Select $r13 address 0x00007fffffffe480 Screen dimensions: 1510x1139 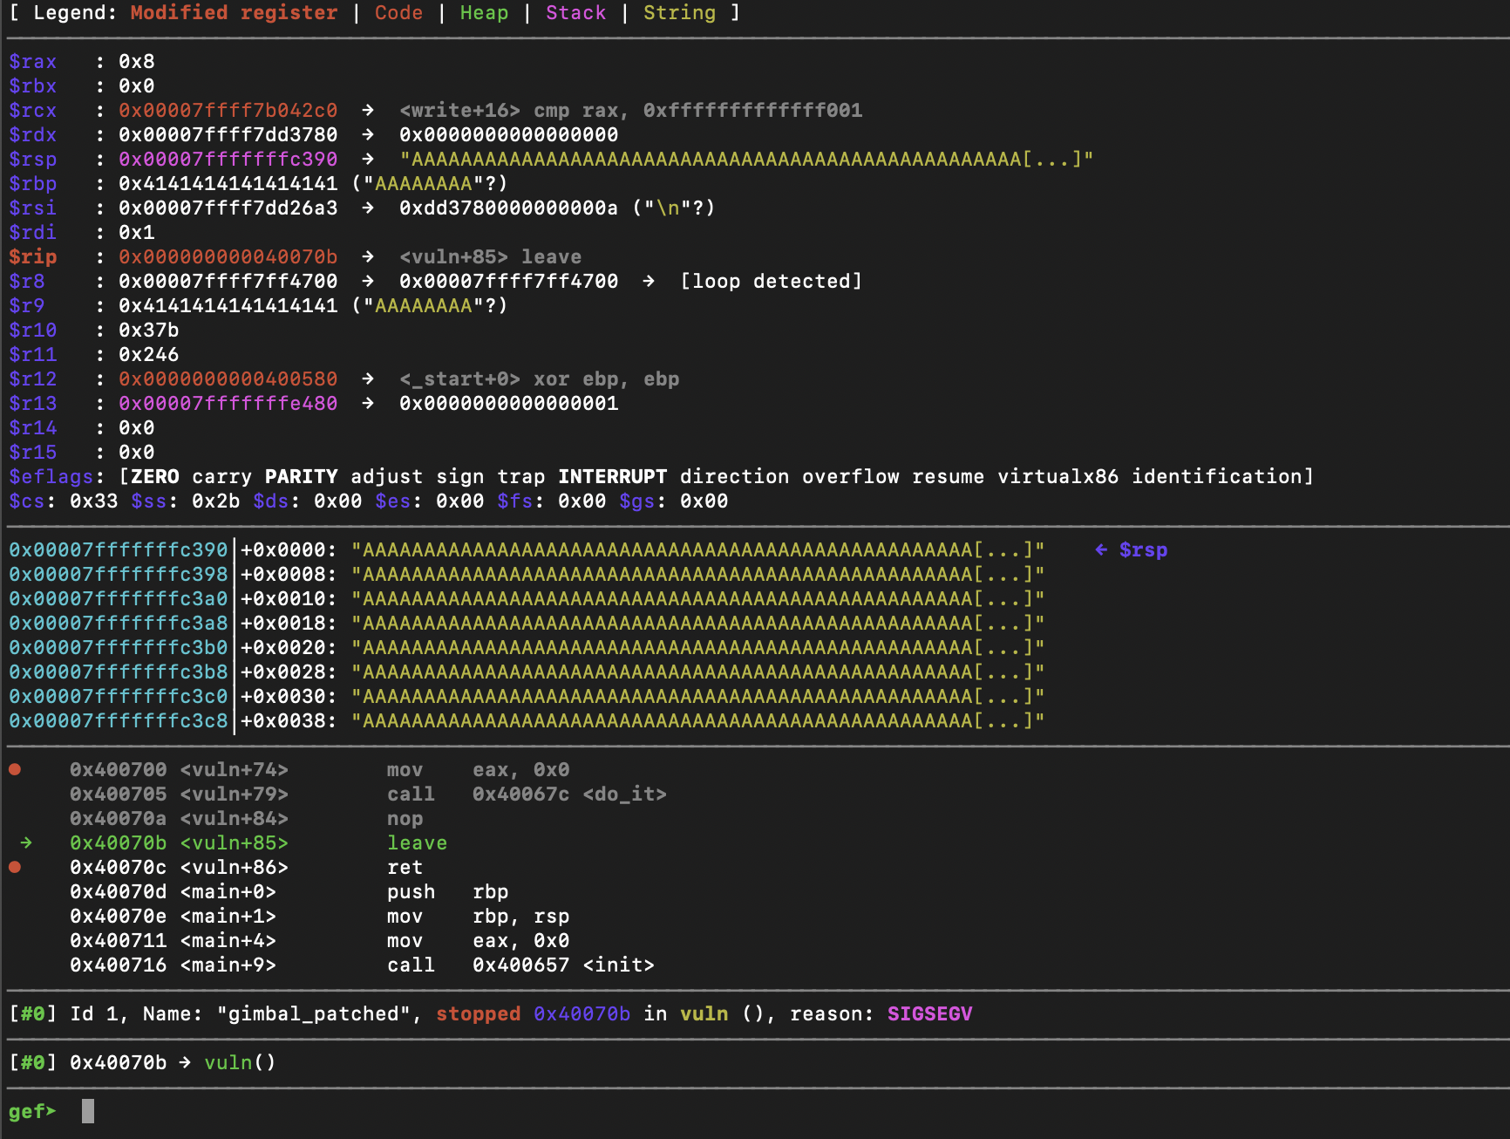[228, 404]
